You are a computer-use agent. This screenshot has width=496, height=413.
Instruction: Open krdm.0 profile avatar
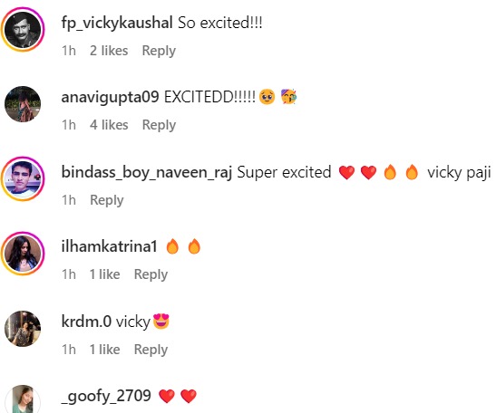click(23, 329)
